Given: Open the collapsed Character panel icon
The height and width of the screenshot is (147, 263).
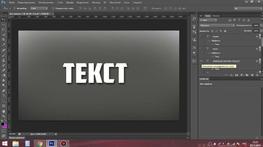Looking at the screenshot, I should point(194,48).
